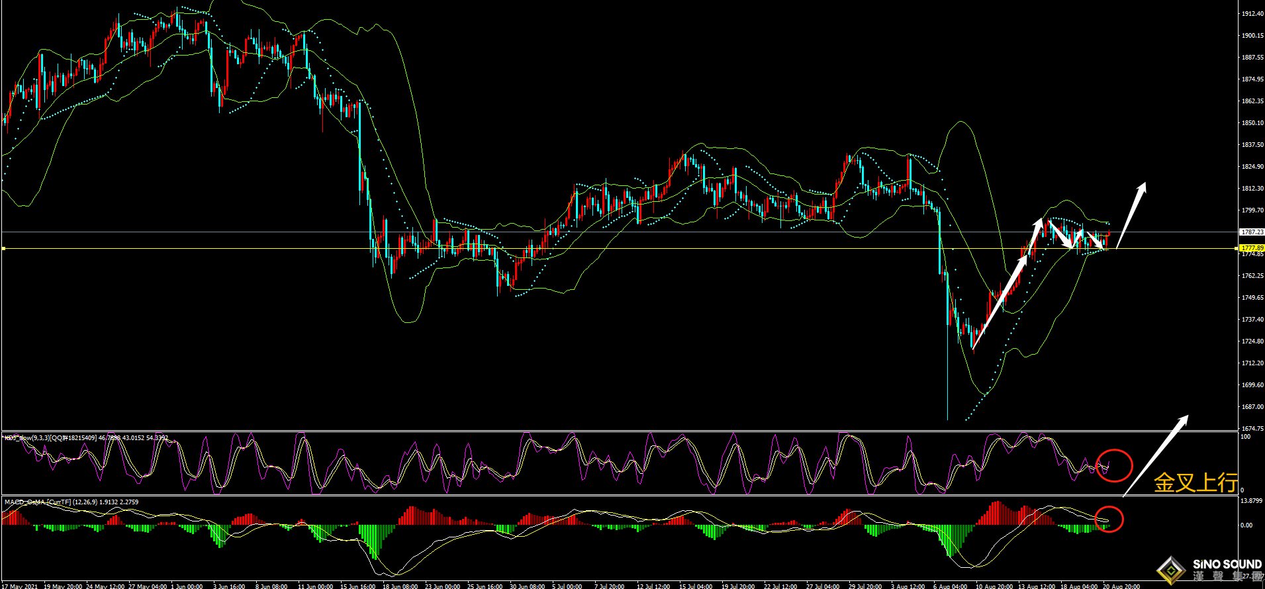This screenshot has height=589, width=1265.
Task: Click the 20 Aug 20:00 time label
Action: pos(1121,586)
